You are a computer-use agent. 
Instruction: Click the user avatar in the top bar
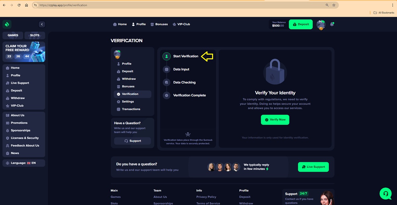click(x=321, y=24)
